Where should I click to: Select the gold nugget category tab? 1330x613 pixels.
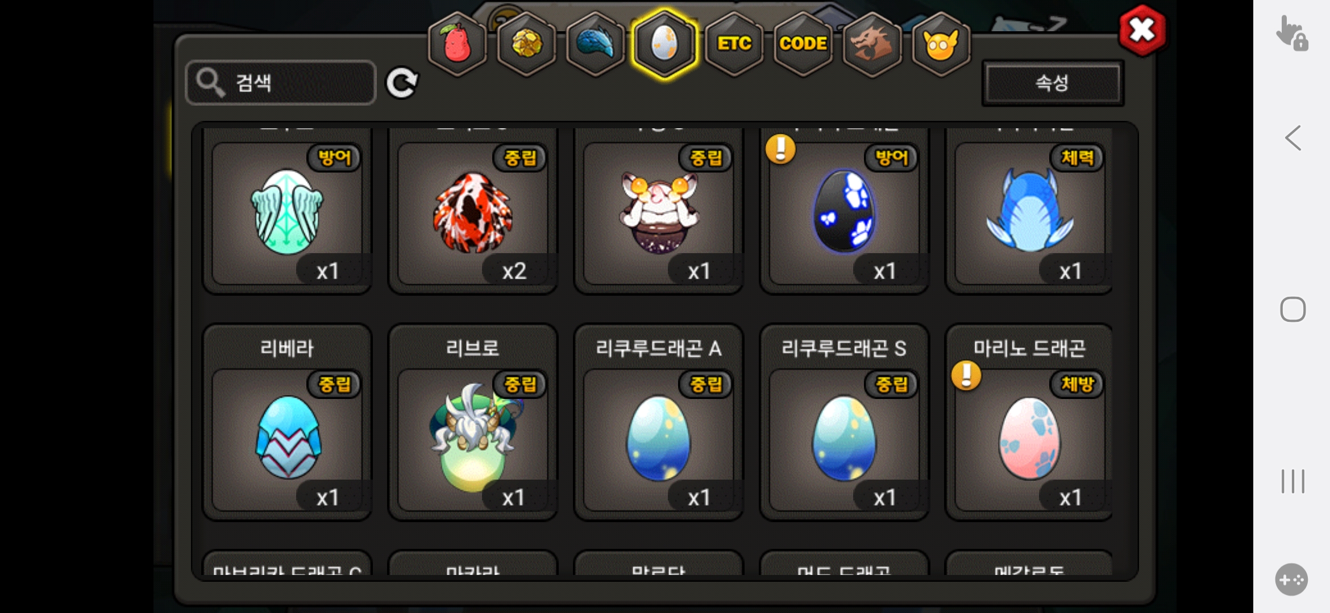click(527, 44)
